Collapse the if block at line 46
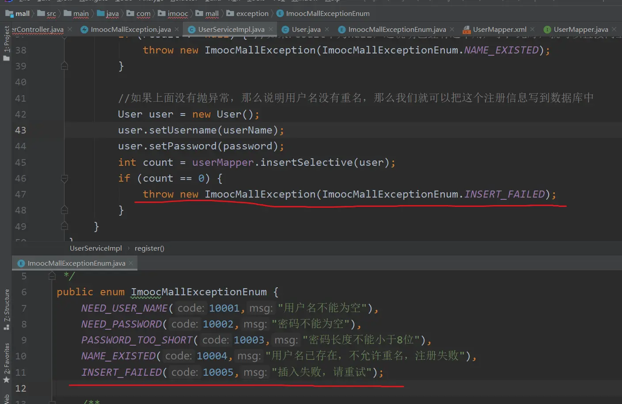622x404 pixels. coord(64,179)
